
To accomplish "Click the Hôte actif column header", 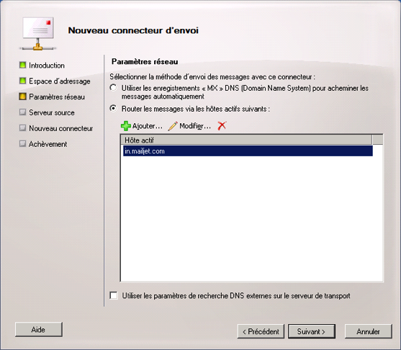I will click(x=246, y=140).
